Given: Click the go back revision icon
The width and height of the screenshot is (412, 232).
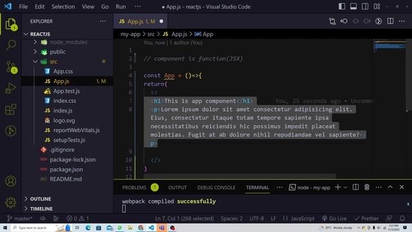Looking at the screenshot, I should pos(344,21).
